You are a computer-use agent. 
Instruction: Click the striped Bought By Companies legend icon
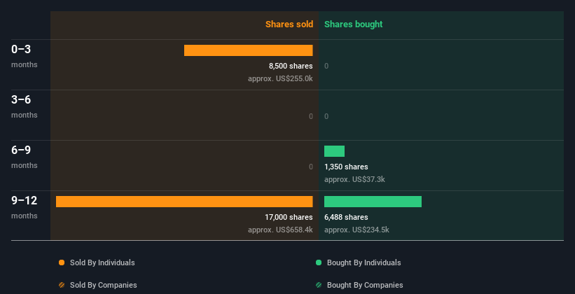coord(319,285)
